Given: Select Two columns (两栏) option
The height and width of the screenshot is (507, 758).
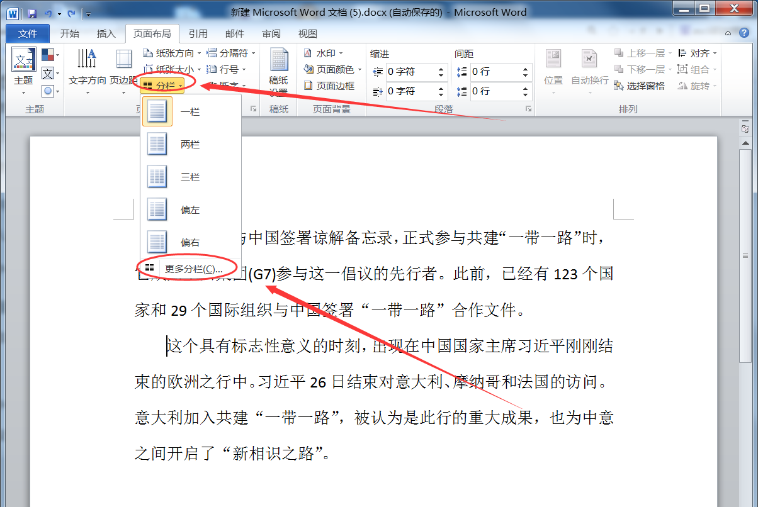Looking at the screenshot, I should click(191, 144).
